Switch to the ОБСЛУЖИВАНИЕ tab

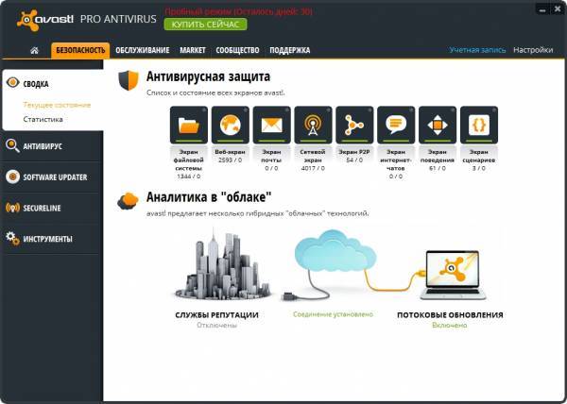tap(143, 50)
